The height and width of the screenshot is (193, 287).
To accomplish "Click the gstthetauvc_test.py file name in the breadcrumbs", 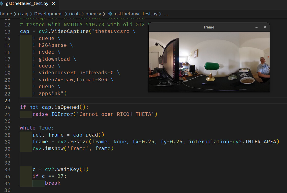I will [x=136, y=14].
